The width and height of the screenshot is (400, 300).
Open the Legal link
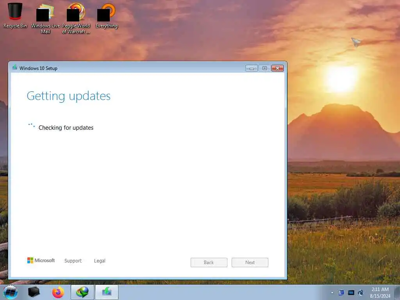(100, 261)
